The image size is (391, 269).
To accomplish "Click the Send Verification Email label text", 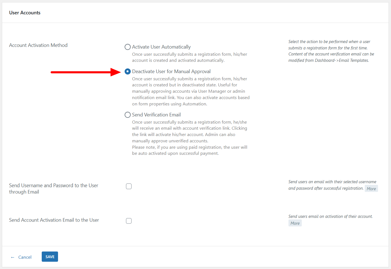I will [156, 115].
